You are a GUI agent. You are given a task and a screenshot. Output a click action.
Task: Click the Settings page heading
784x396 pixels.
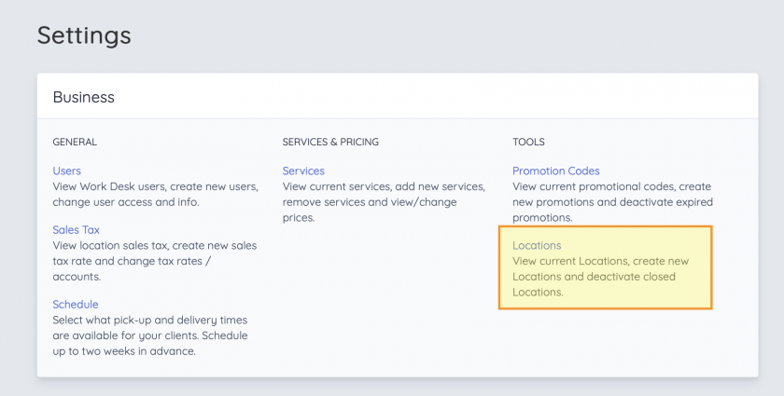click(x=84, y=35)
